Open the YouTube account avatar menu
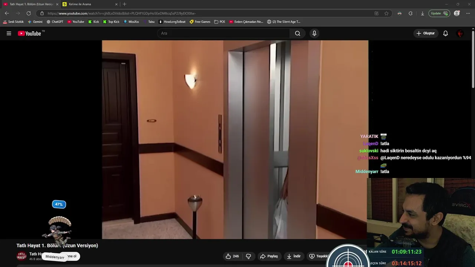475x267 pixels. click(x=460, y=33)
